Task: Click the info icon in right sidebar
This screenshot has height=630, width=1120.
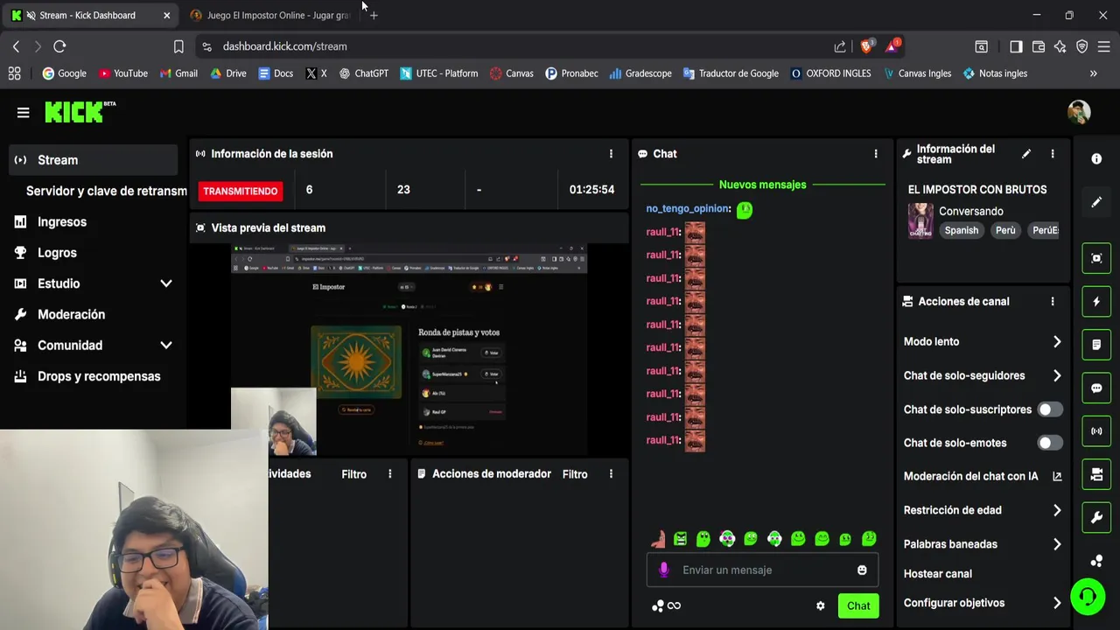Action: [1096, 159]
